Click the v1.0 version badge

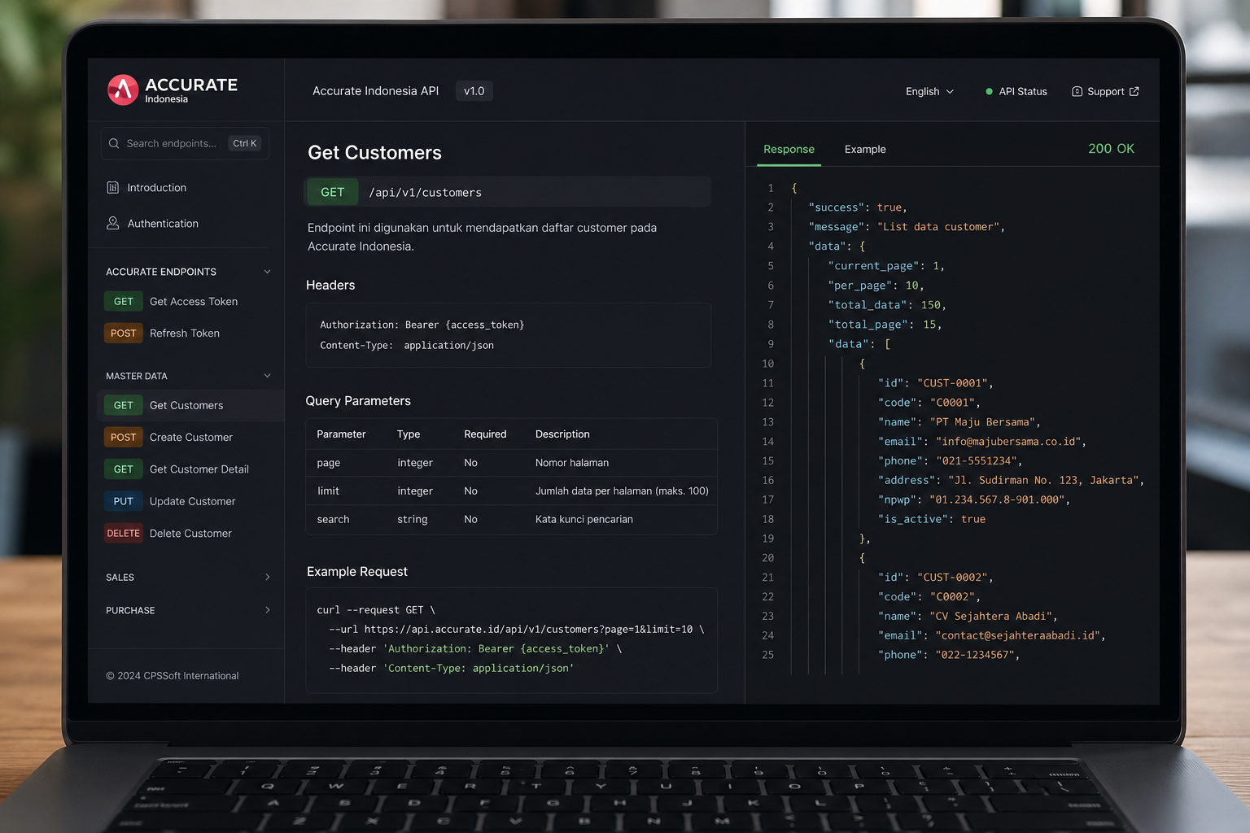[x=474, y=91]
